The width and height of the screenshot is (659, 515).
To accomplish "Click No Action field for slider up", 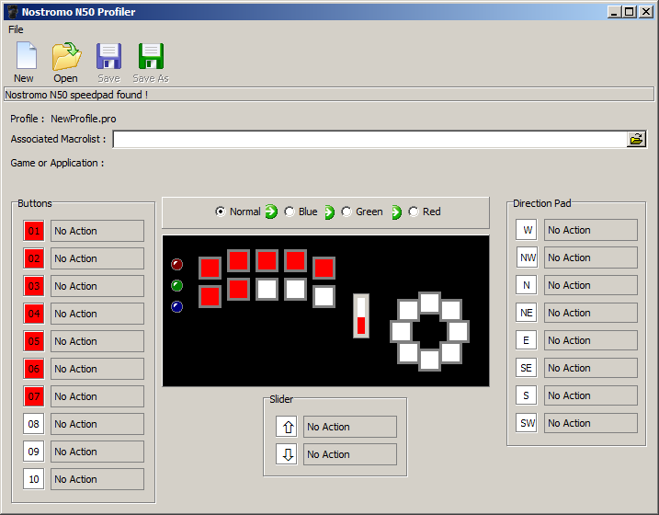I will [350, 427].
